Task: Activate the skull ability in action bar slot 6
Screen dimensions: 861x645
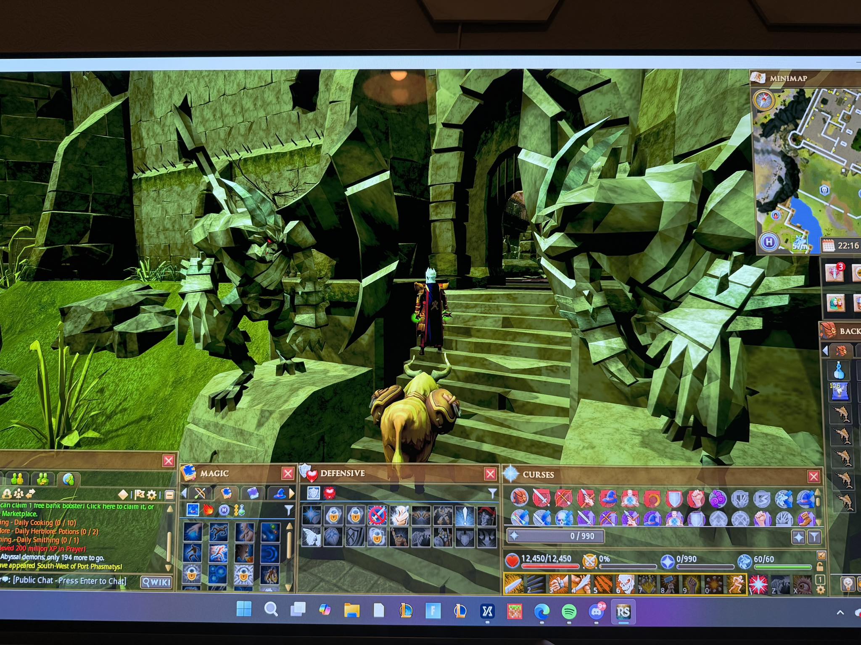Action: point(625,584)
